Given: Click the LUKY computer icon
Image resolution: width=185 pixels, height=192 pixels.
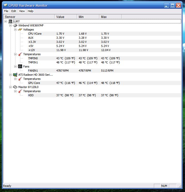Looking at the screenshot, I should 11,21.
